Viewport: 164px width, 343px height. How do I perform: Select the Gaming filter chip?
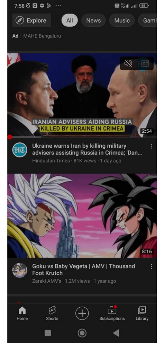pos(148,20)
